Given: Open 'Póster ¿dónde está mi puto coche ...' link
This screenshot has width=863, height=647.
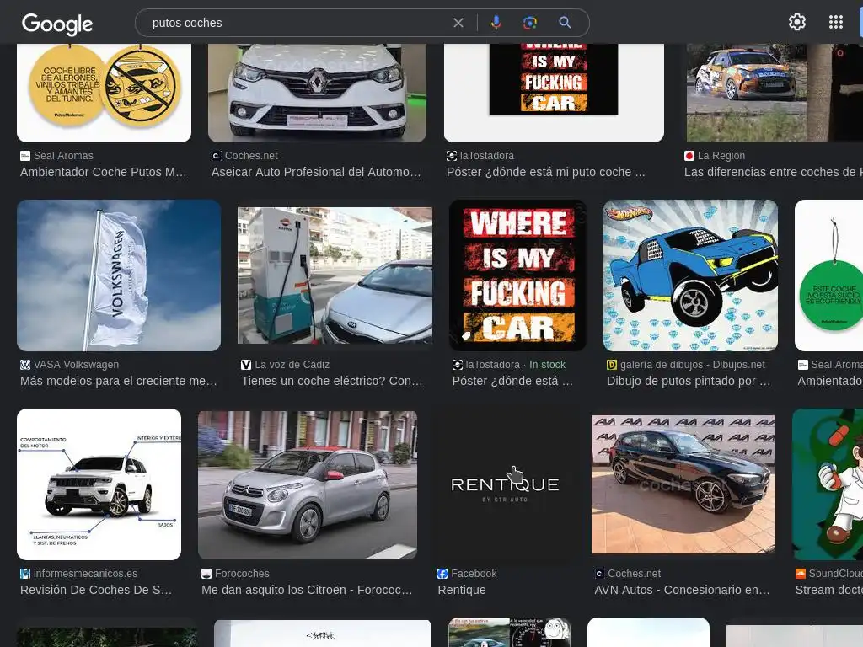Looking at the screenshot, I should tap(545, 172).
